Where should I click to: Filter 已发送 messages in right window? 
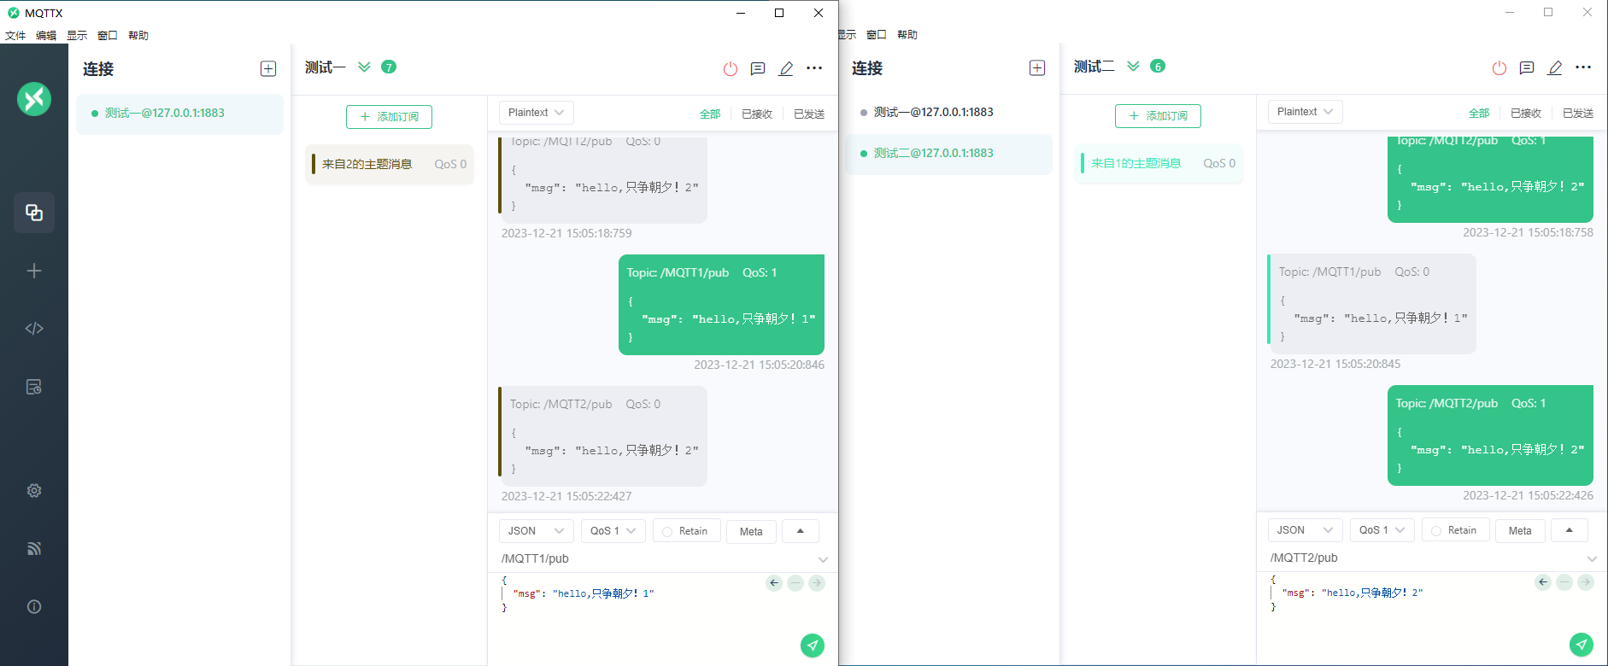pos(1578,114)
